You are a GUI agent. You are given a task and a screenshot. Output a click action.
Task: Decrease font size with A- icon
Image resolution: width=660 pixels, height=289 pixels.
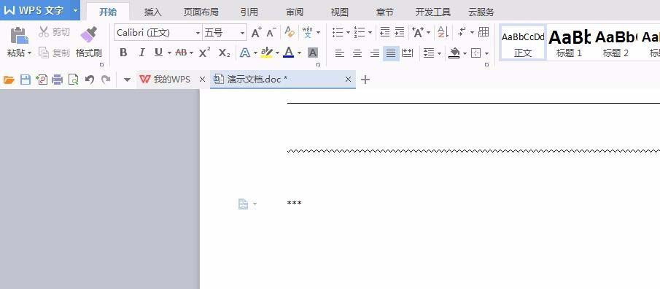pyautogui.click(x=271, y=32)
